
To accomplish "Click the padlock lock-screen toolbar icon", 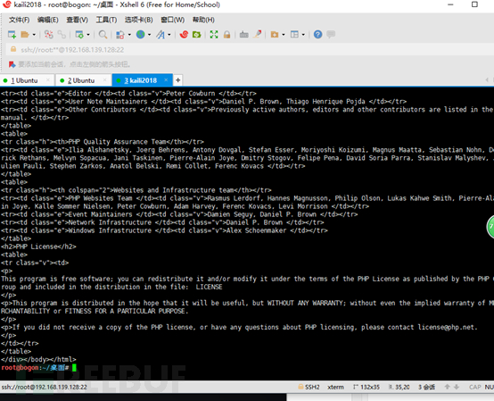I will (x=226, y=35).
